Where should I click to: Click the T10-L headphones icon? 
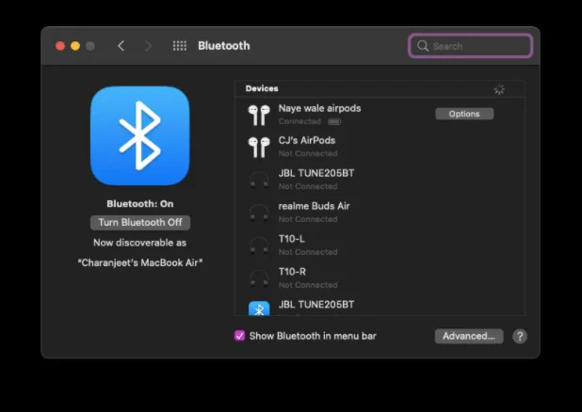coord(258,246)
